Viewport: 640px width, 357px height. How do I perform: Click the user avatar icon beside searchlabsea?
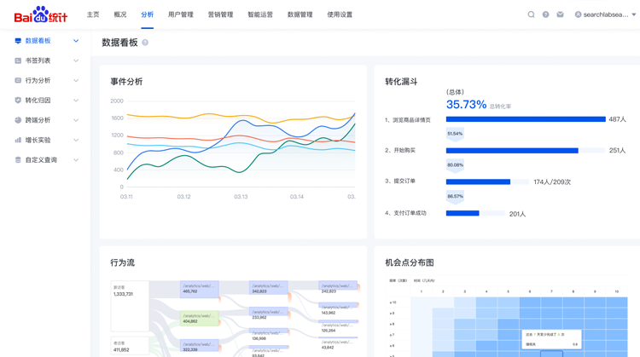[x=578, y=14]
